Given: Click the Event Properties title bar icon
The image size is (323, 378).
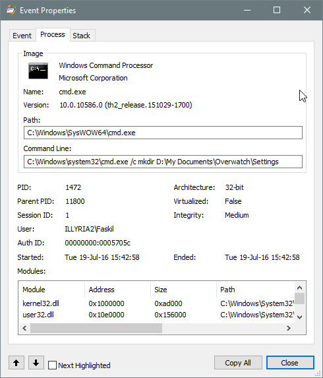Looking at the screenshot, I should (11, 11).
